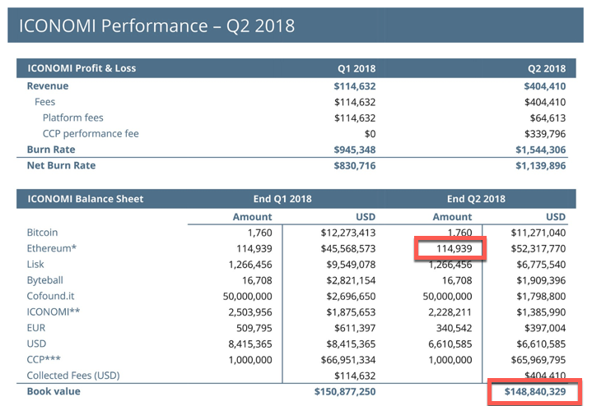Select the ICONOMI Profit & Loss table header
This screenshot has width=592, height=406.
82,68
